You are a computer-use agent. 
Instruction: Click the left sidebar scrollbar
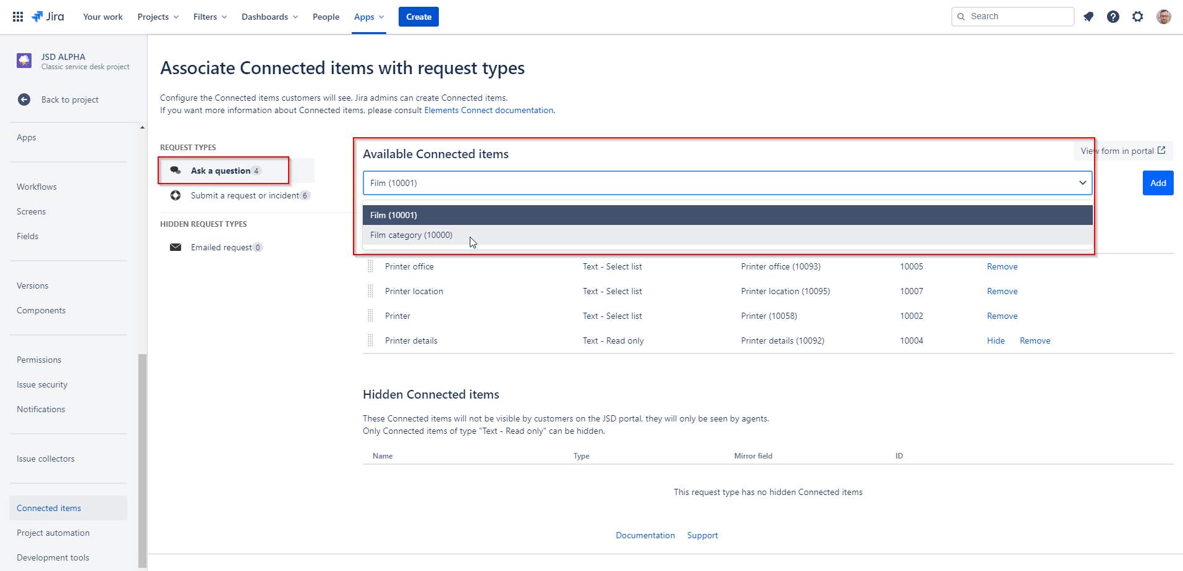(142, 457)
